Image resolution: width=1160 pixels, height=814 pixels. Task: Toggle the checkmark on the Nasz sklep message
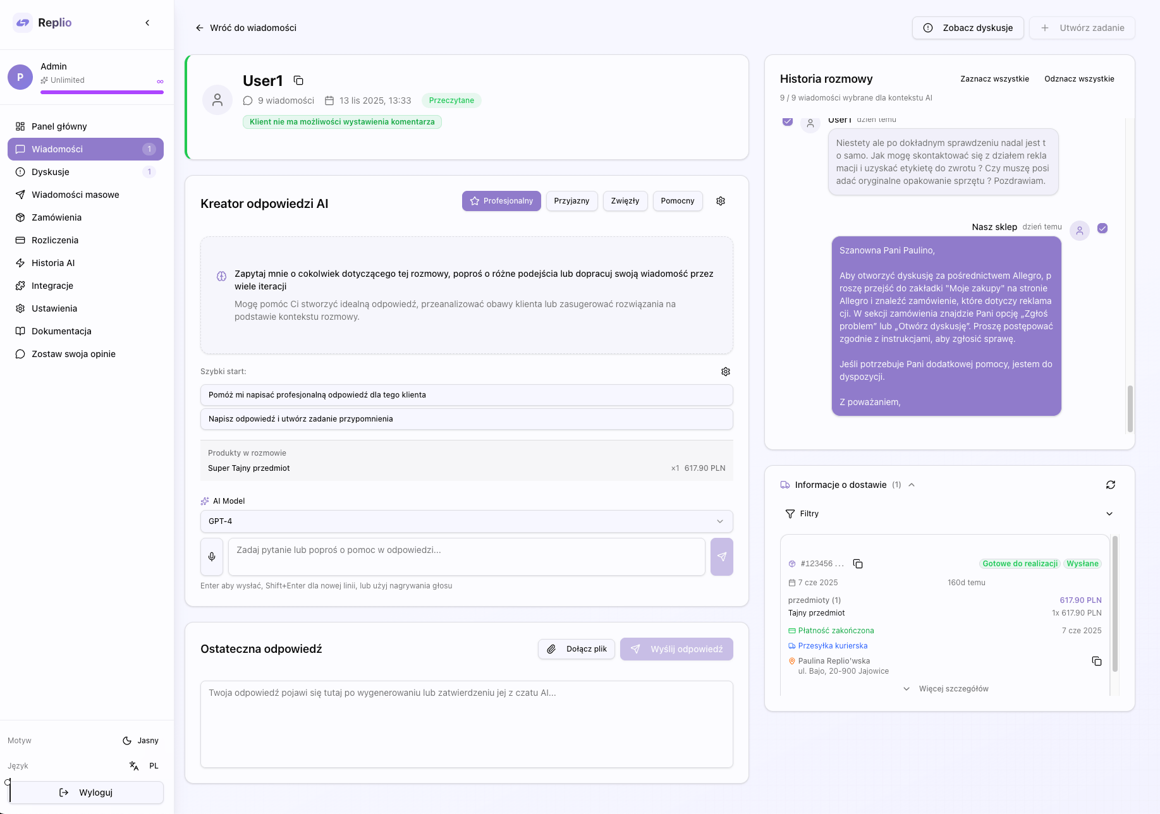click(1102, 229)
